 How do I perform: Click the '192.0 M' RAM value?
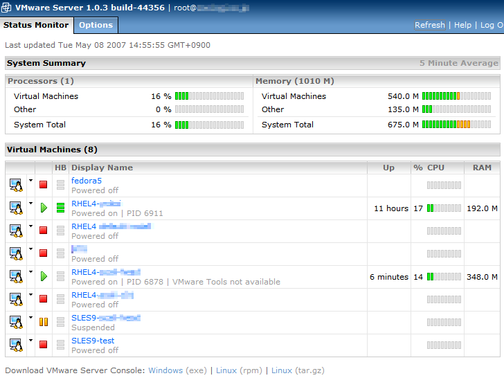482,208
